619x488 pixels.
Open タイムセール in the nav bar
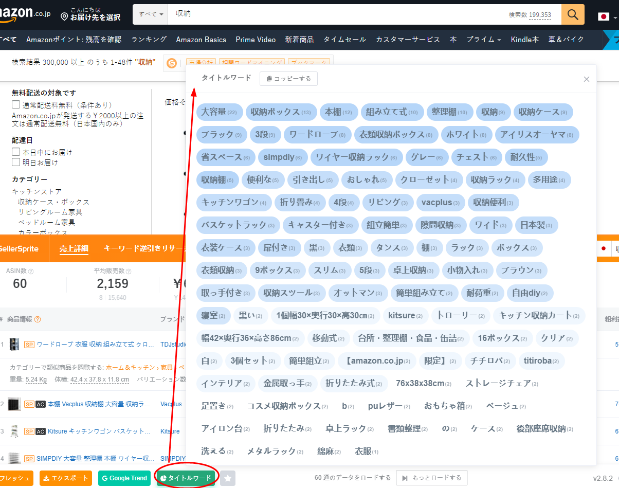345,40
